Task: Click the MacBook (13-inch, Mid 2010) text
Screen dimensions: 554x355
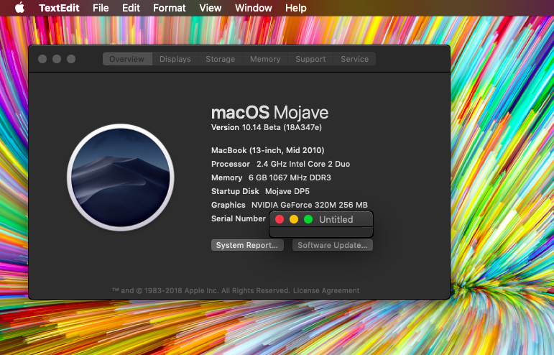Action: (268, 150)
